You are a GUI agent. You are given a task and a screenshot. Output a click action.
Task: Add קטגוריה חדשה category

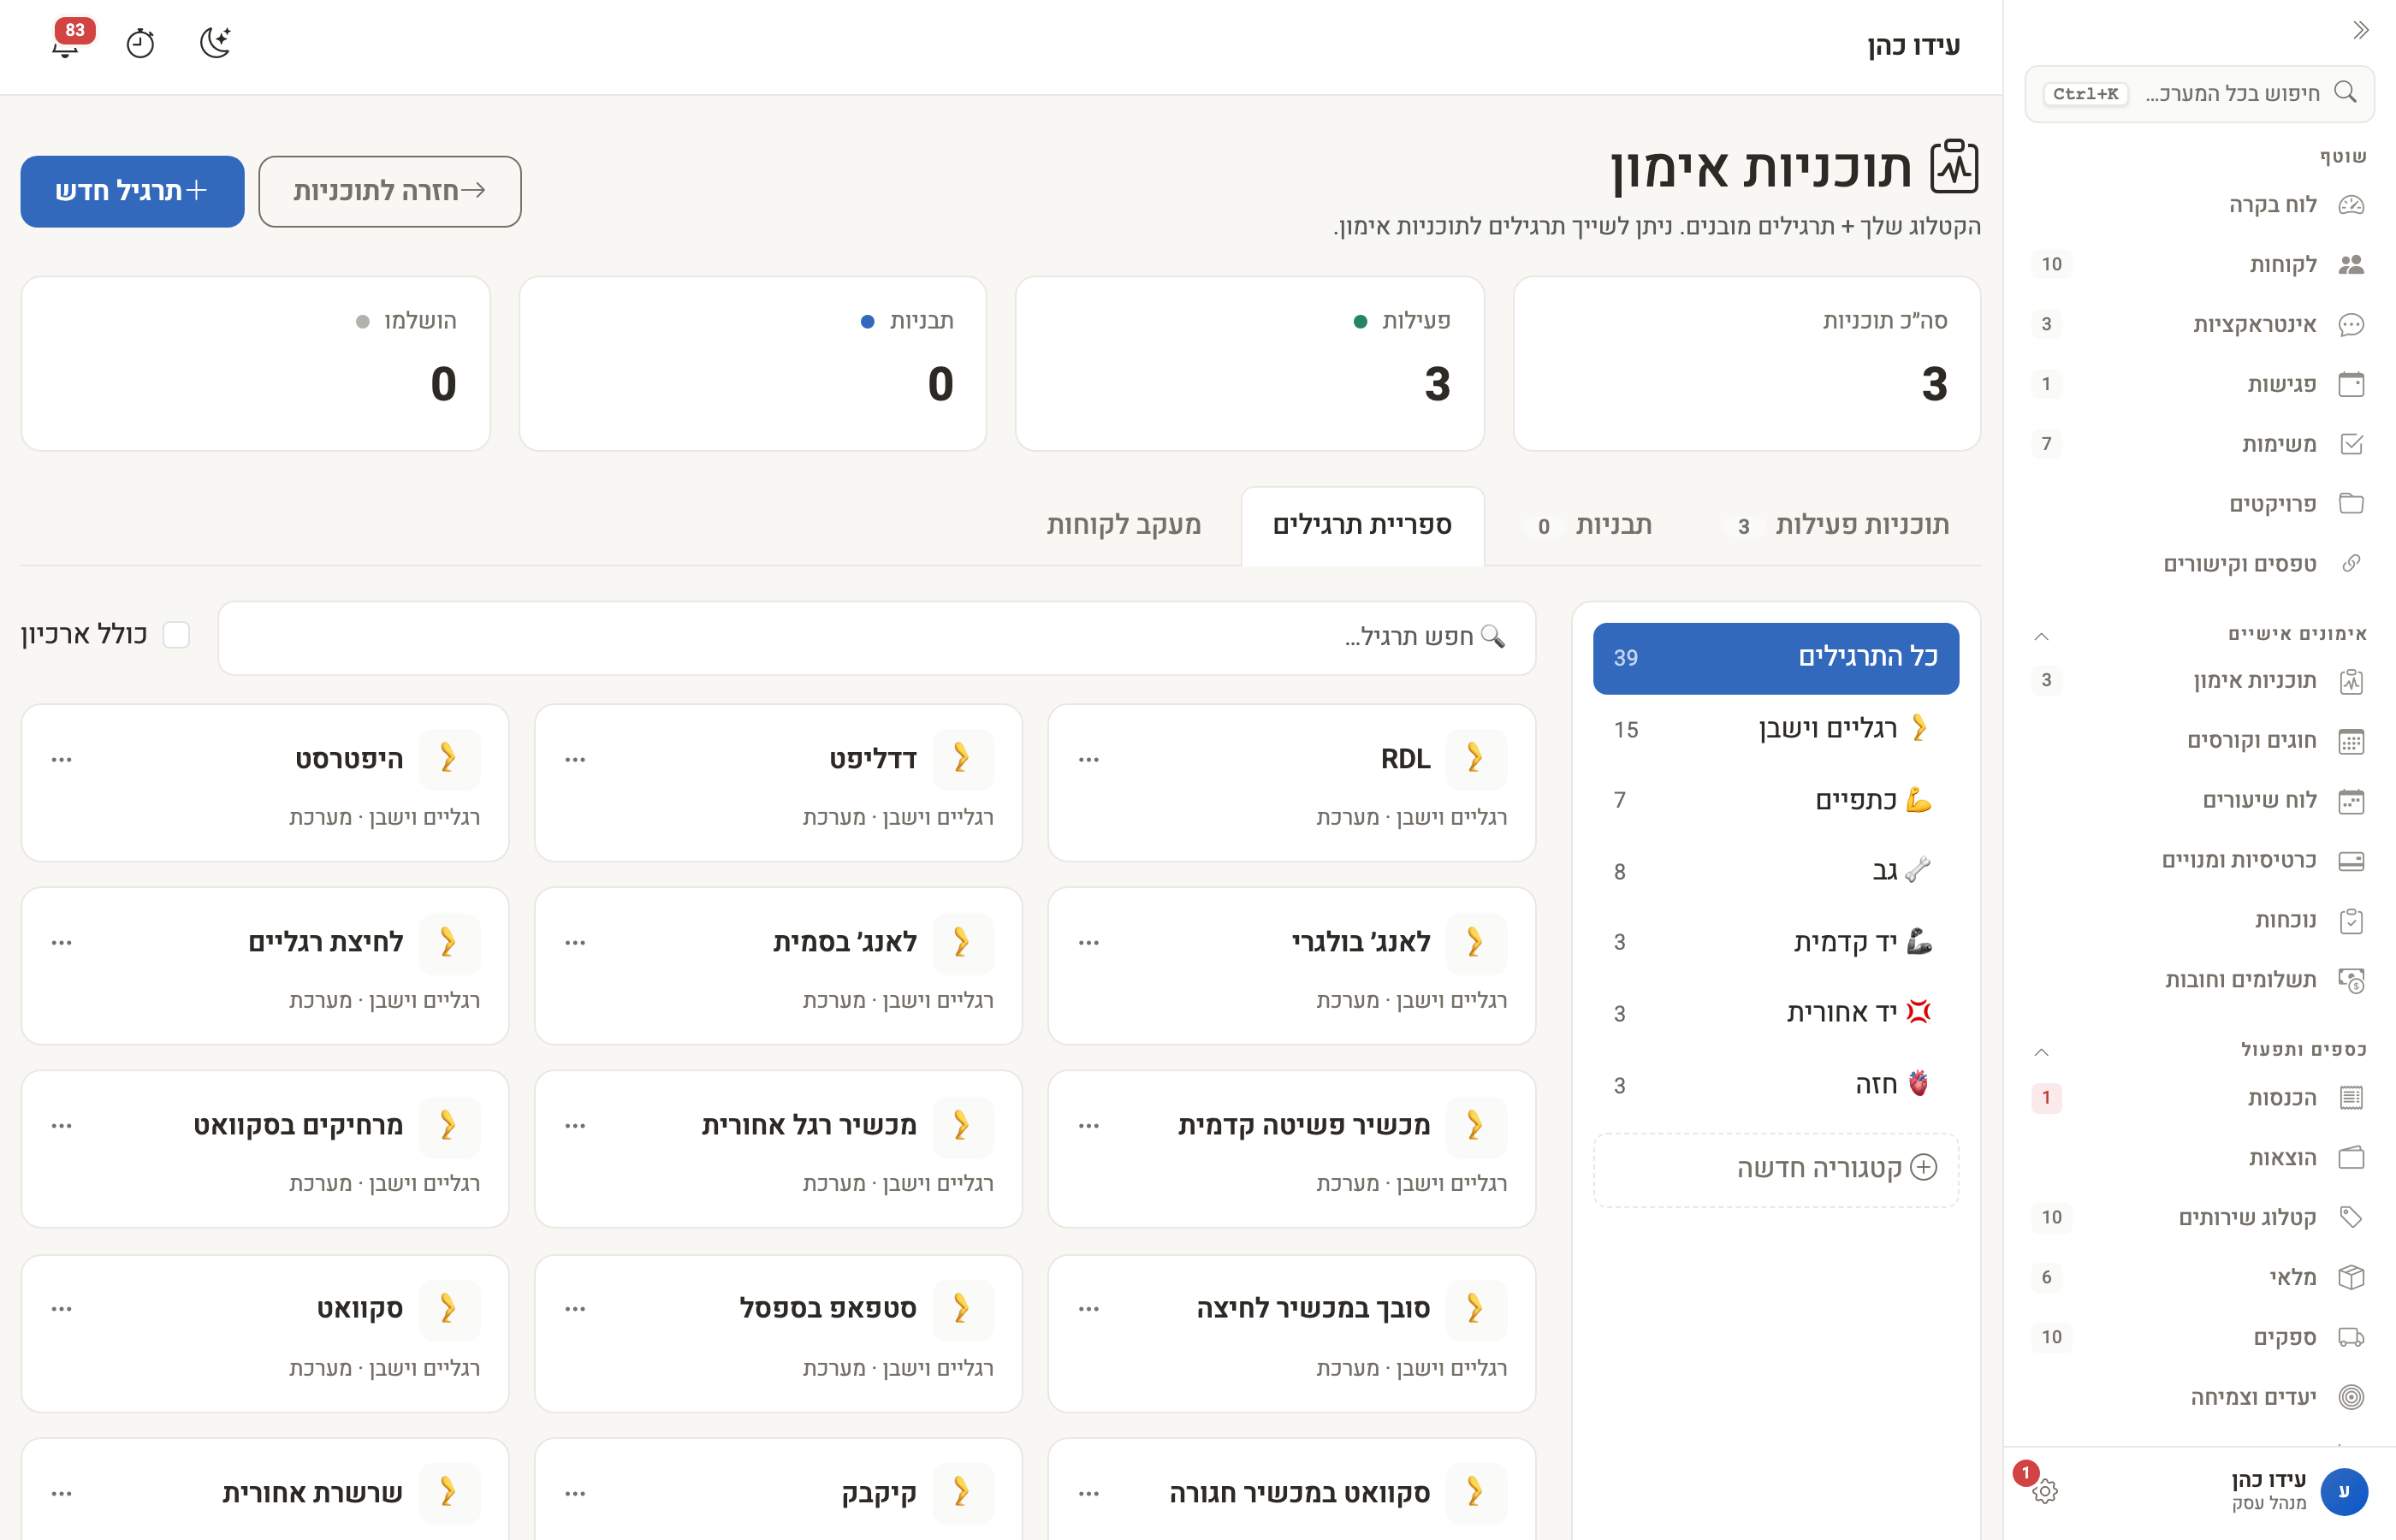pyautogui.click(x=1775, y=1169)
